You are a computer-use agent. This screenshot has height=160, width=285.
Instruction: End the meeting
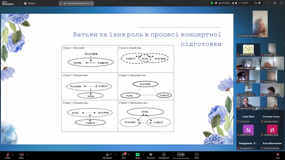coord(278,155)
